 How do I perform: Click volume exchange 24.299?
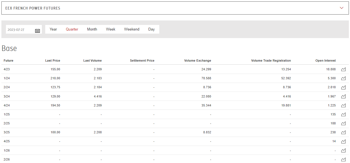point(206,69)
